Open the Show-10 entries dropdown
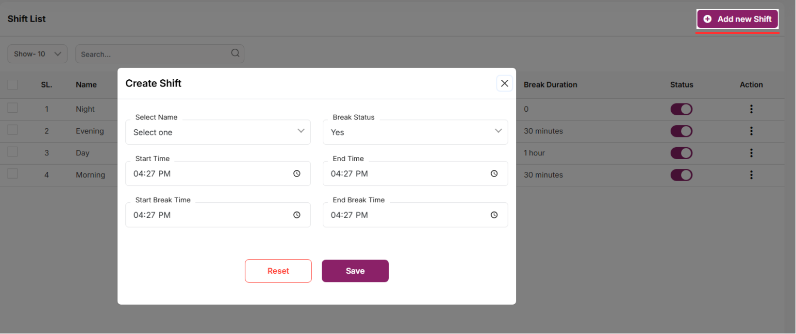796x334 pixels. (37, 54)
